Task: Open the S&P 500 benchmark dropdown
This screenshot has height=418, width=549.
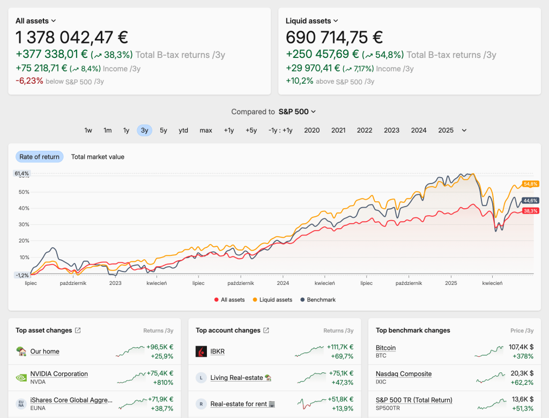Action: pos(297,112)
